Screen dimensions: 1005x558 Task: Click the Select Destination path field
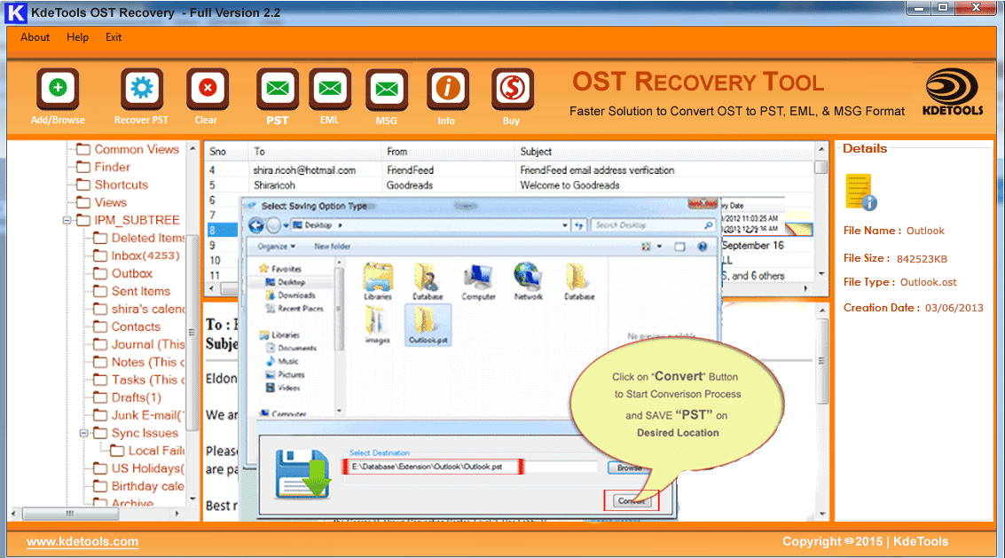point(472,467)
